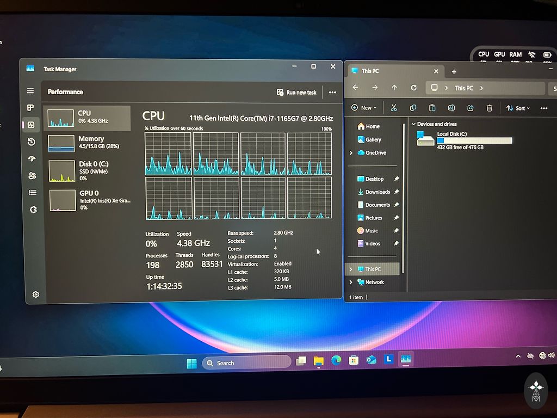Open the New dropdown in File Explorer
The image size is (557, 418).
click(x=364, y=108)
